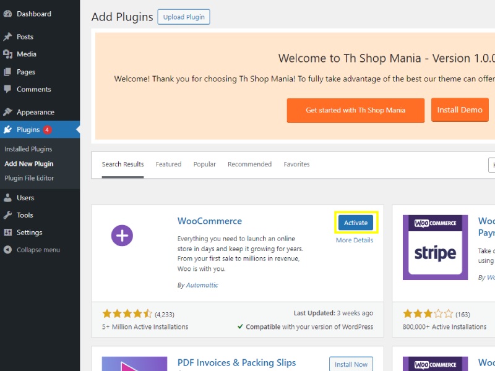Click the Users person icon
The height and width of the screenshot is (371, 495).
coord(7,198)
